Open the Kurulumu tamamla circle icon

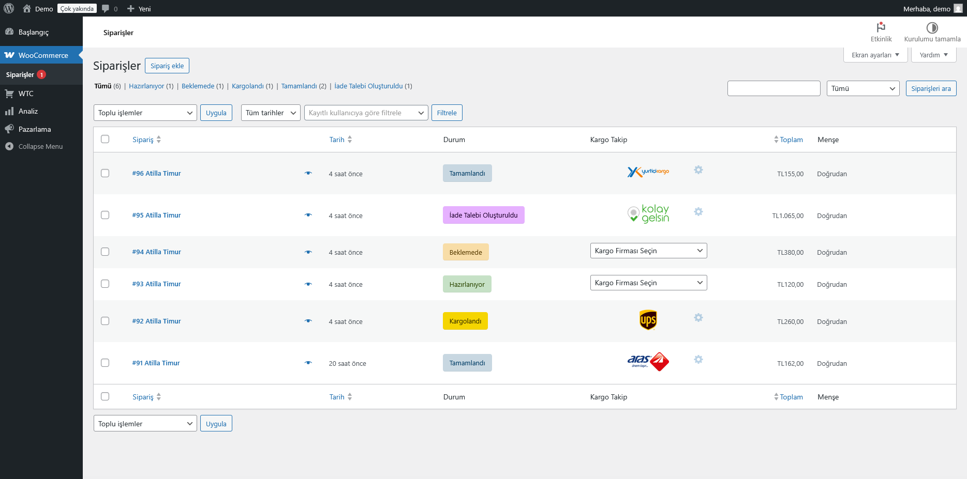932,27
